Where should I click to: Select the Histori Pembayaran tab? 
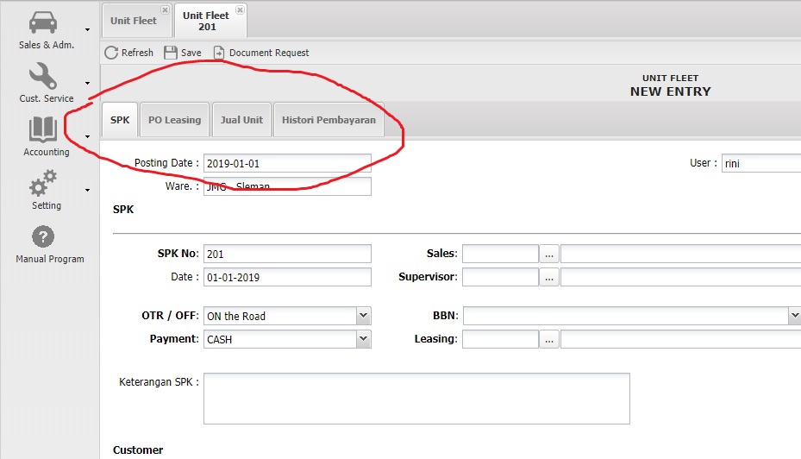tap(329, 120)
